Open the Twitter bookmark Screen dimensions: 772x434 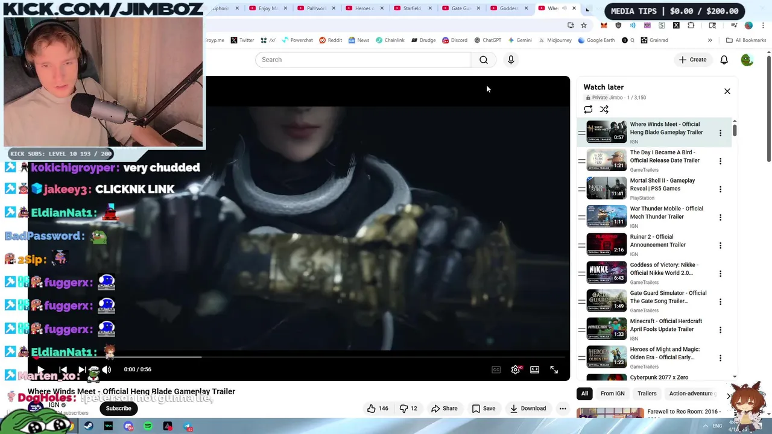(x=242, y=40)
